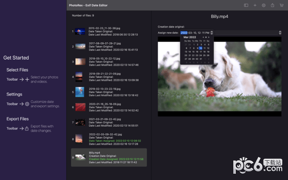Click the Creation date original label
288x180 pixels.
pyautogui.click(x=171, y=27)
